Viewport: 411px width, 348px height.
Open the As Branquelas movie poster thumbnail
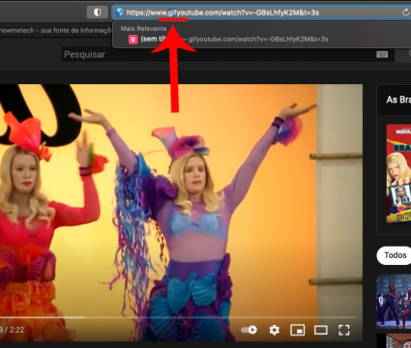(398, 174)
